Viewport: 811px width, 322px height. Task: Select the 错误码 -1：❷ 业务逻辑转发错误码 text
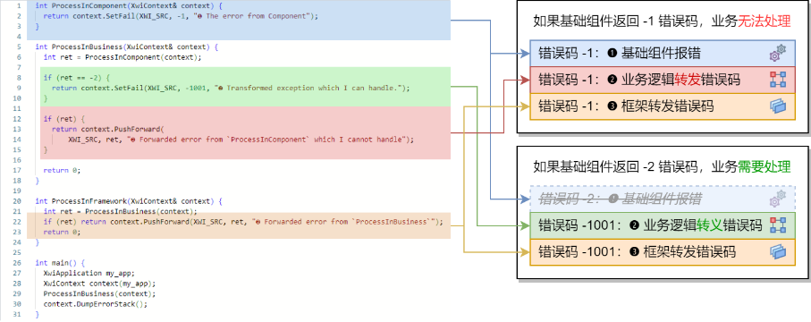pos(639,80)
